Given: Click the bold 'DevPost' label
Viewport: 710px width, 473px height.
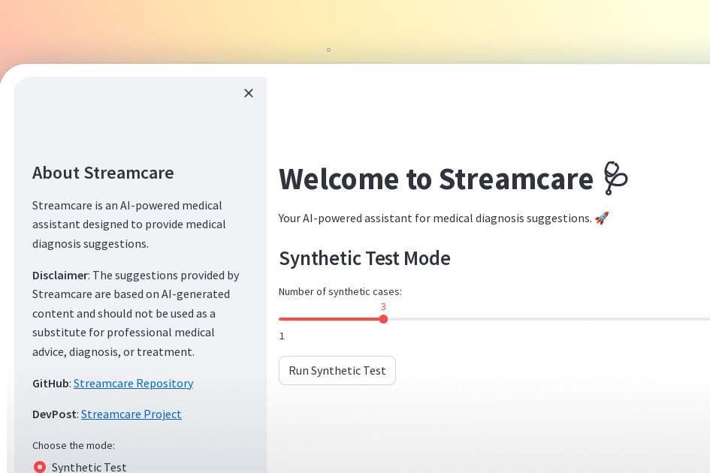Looking at the screenshot, I should [x=54, y=414].
